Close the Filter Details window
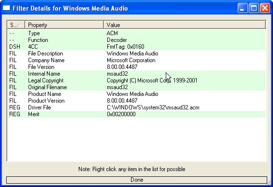The height and width of the screenshot is (187, 273). pyautogui.click(x=265, y=8)
